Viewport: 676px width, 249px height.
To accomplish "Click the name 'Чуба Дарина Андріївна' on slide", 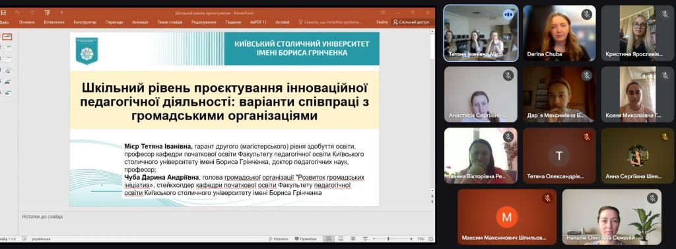I will pos(162,178).
